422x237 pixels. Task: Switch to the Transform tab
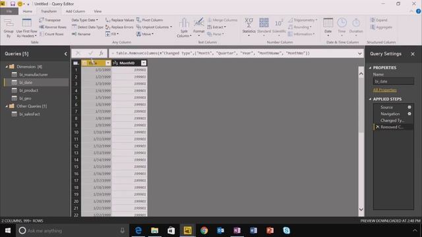pos(49,11)
